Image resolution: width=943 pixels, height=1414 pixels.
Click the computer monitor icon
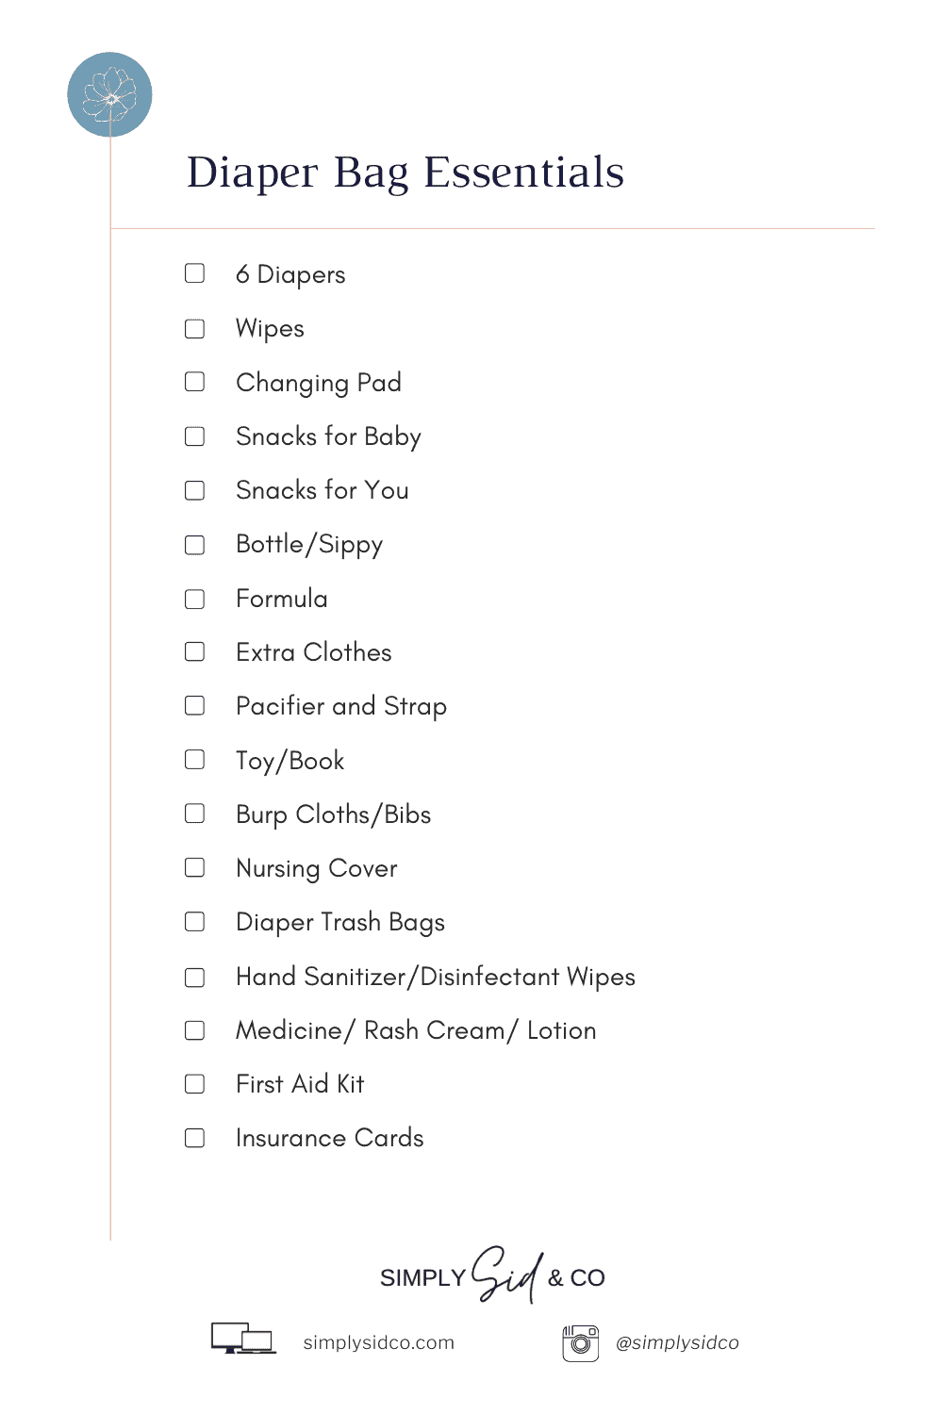point(242,1340)
